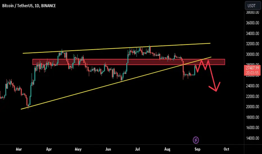Click the purple lightning bolt event icon
262x154 pixels.
196,140
